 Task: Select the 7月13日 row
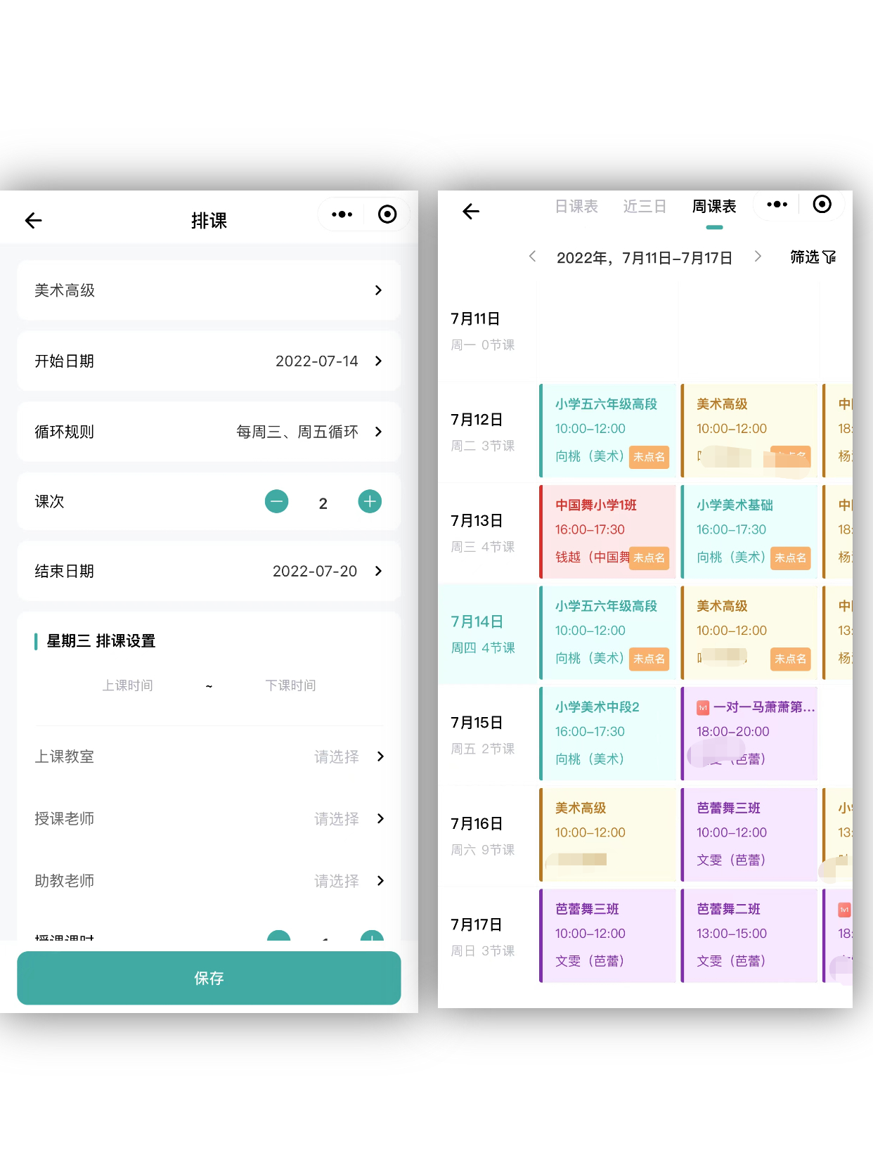coord(487,534)
